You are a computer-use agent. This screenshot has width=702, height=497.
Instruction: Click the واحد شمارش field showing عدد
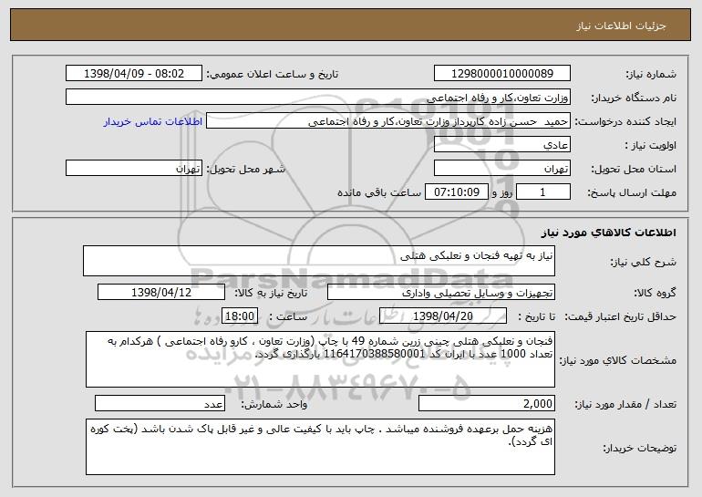point(160,404)
